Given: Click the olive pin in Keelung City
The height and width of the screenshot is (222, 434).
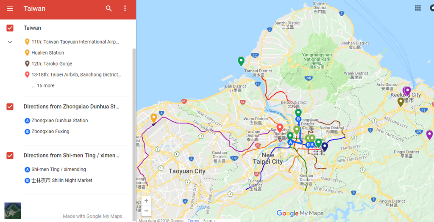Looking at the screenshot, I should (401, 102).
